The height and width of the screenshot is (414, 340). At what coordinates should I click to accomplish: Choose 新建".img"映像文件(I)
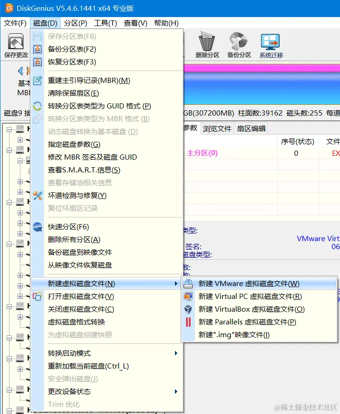(259, 335)
